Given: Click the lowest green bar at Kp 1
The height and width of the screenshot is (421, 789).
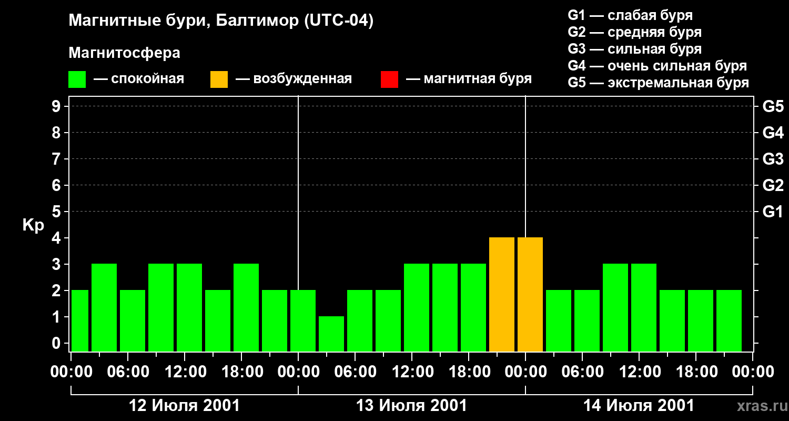Looking at the screenshot, I should point(331,334).
